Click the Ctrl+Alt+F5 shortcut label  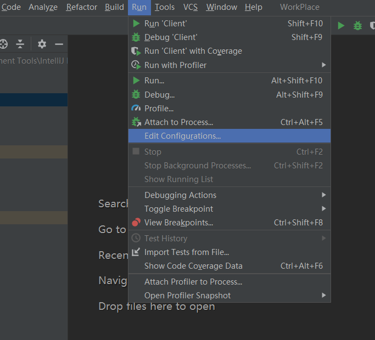[x=301, y=122]
